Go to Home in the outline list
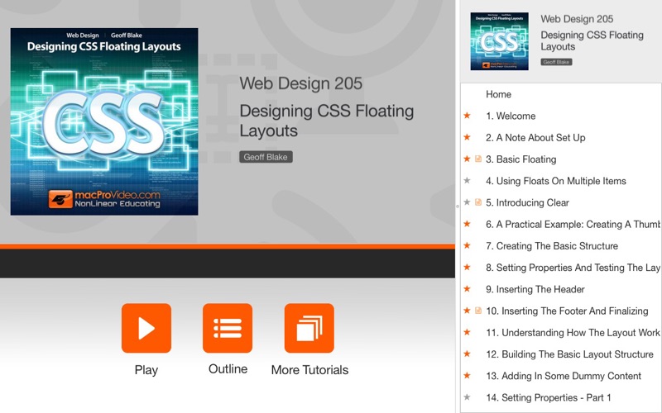 point(498,94)
